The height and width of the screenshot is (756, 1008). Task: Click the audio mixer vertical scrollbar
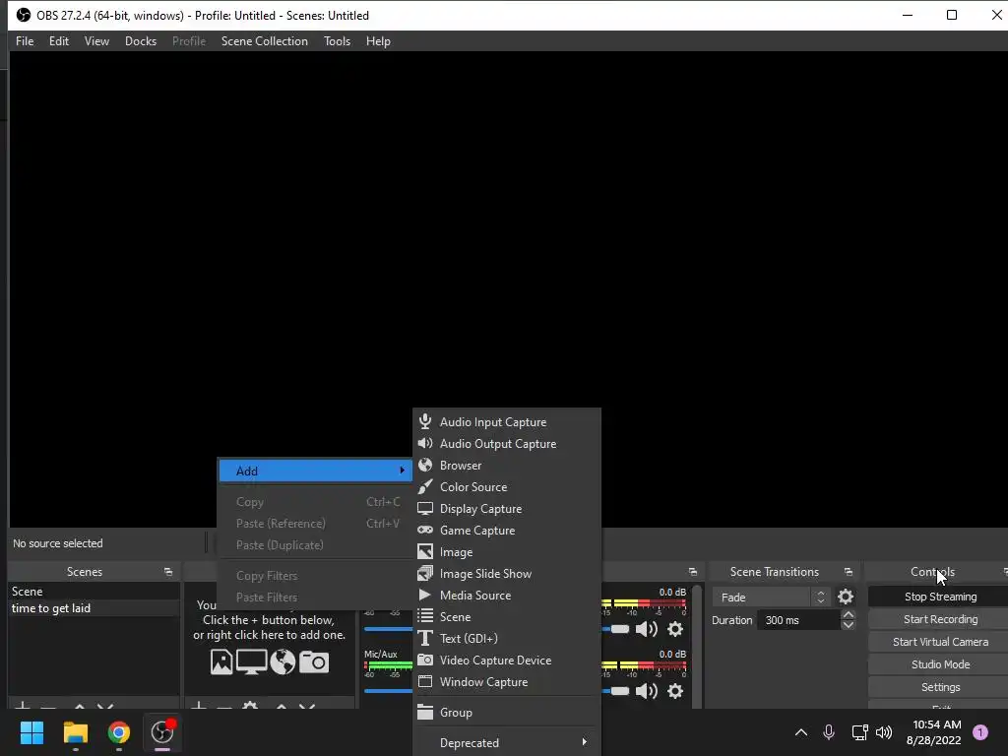pyautogui.click(x=697, y=646)
